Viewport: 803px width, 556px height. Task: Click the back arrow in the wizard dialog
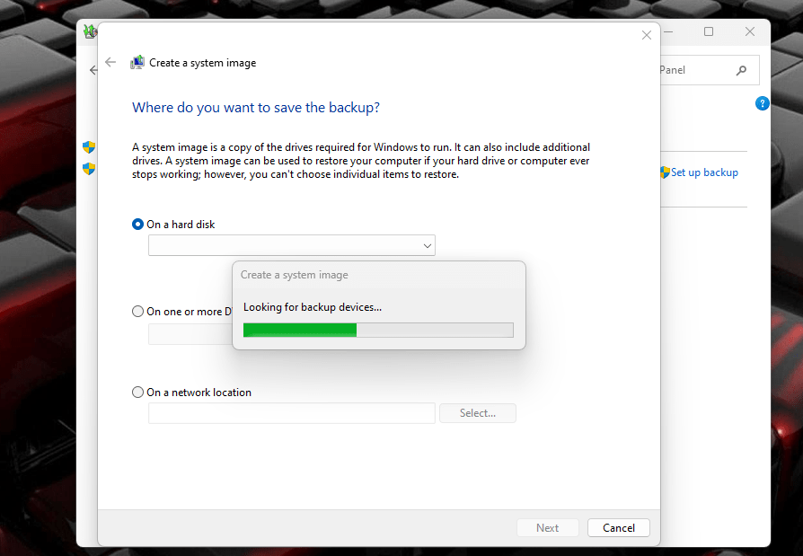(110, 62)
